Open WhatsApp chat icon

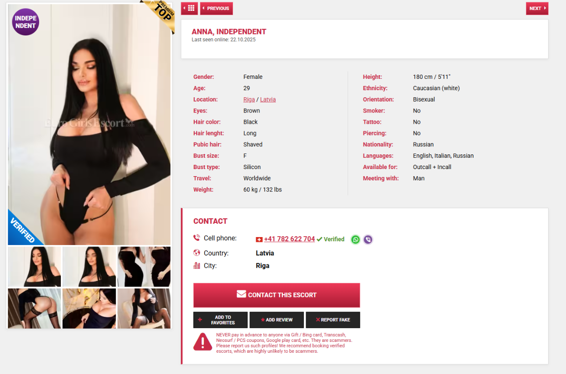(x=356, y=239)
